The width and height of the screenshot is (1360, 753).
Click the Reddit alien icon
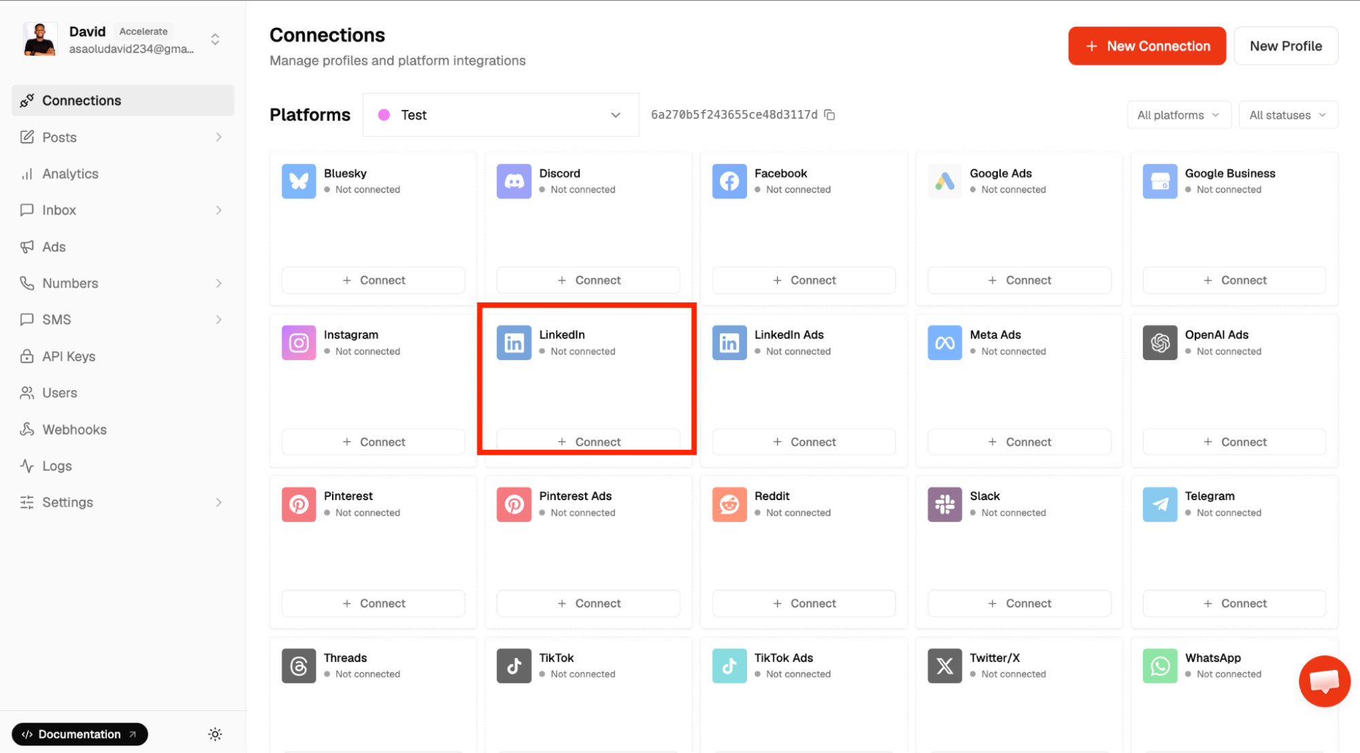click(x=729, y=504)
